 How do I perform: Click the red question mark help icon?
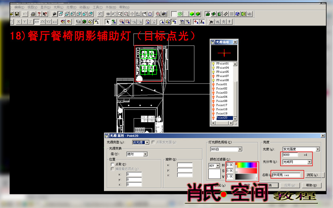click(39, 14)
